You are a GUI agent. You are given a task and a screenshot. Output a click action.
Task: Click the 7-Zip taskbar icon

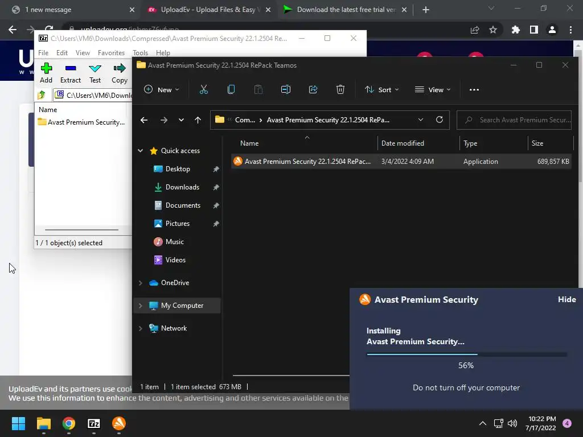click(94, 423)
